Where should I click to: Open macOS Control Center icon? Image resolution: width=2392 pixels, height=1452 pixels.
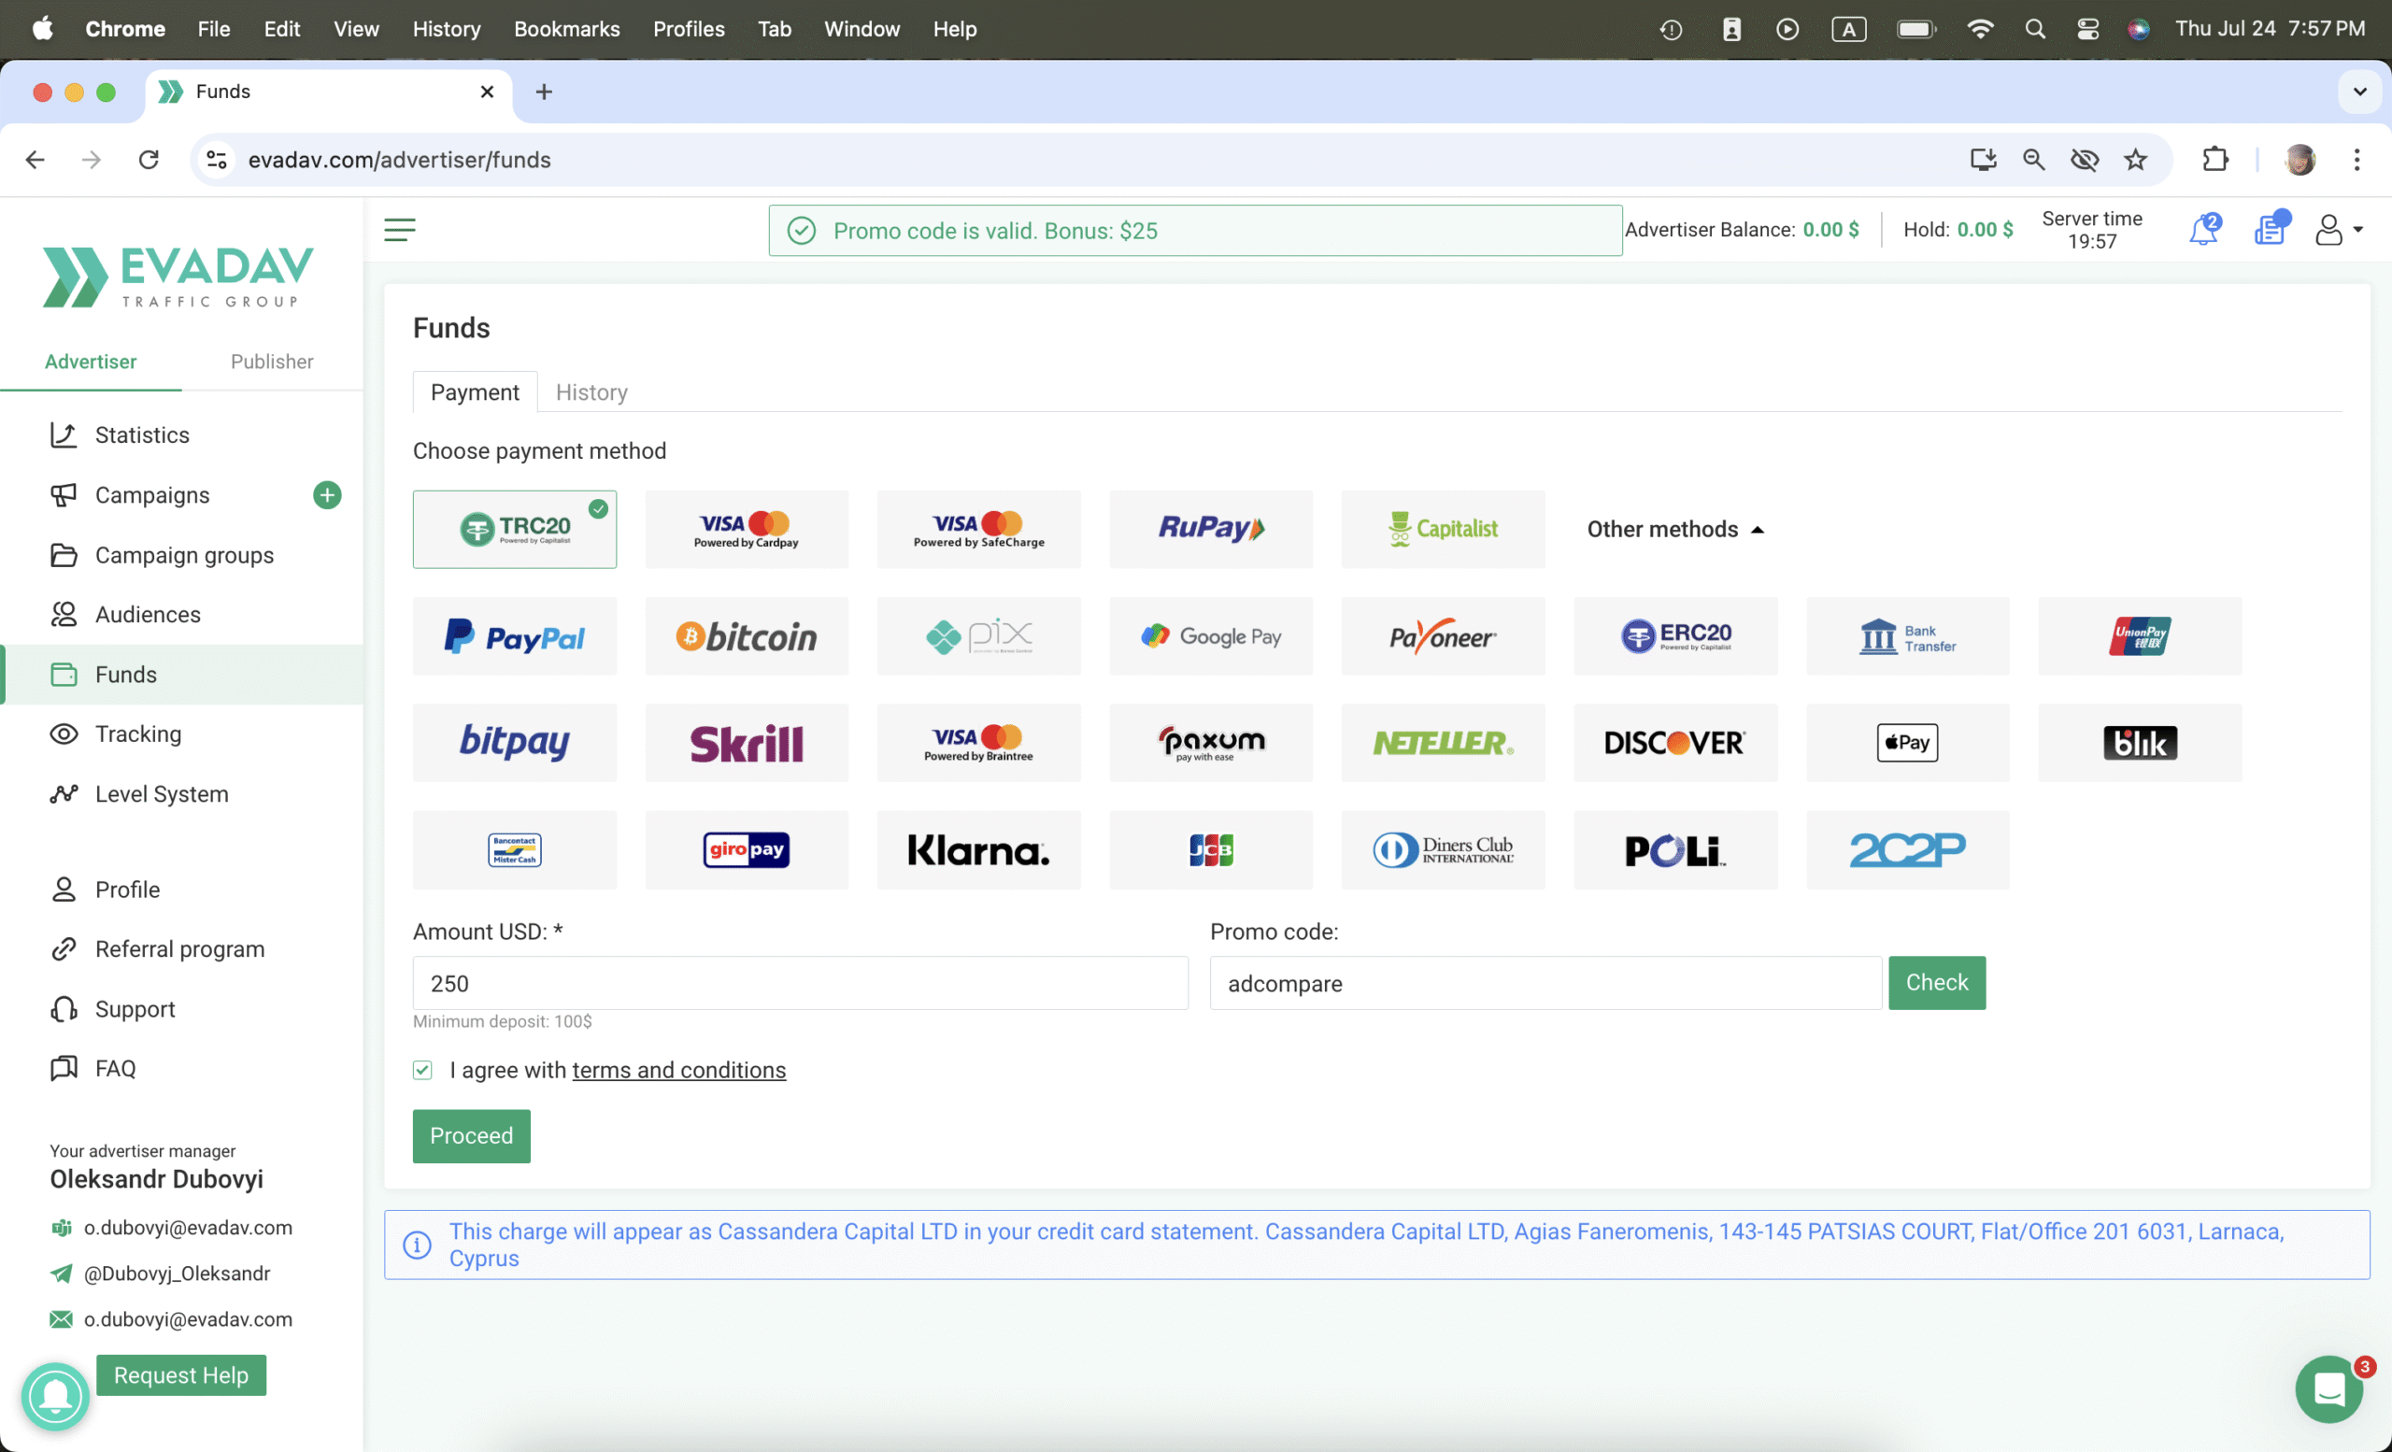pos(2087,29)
